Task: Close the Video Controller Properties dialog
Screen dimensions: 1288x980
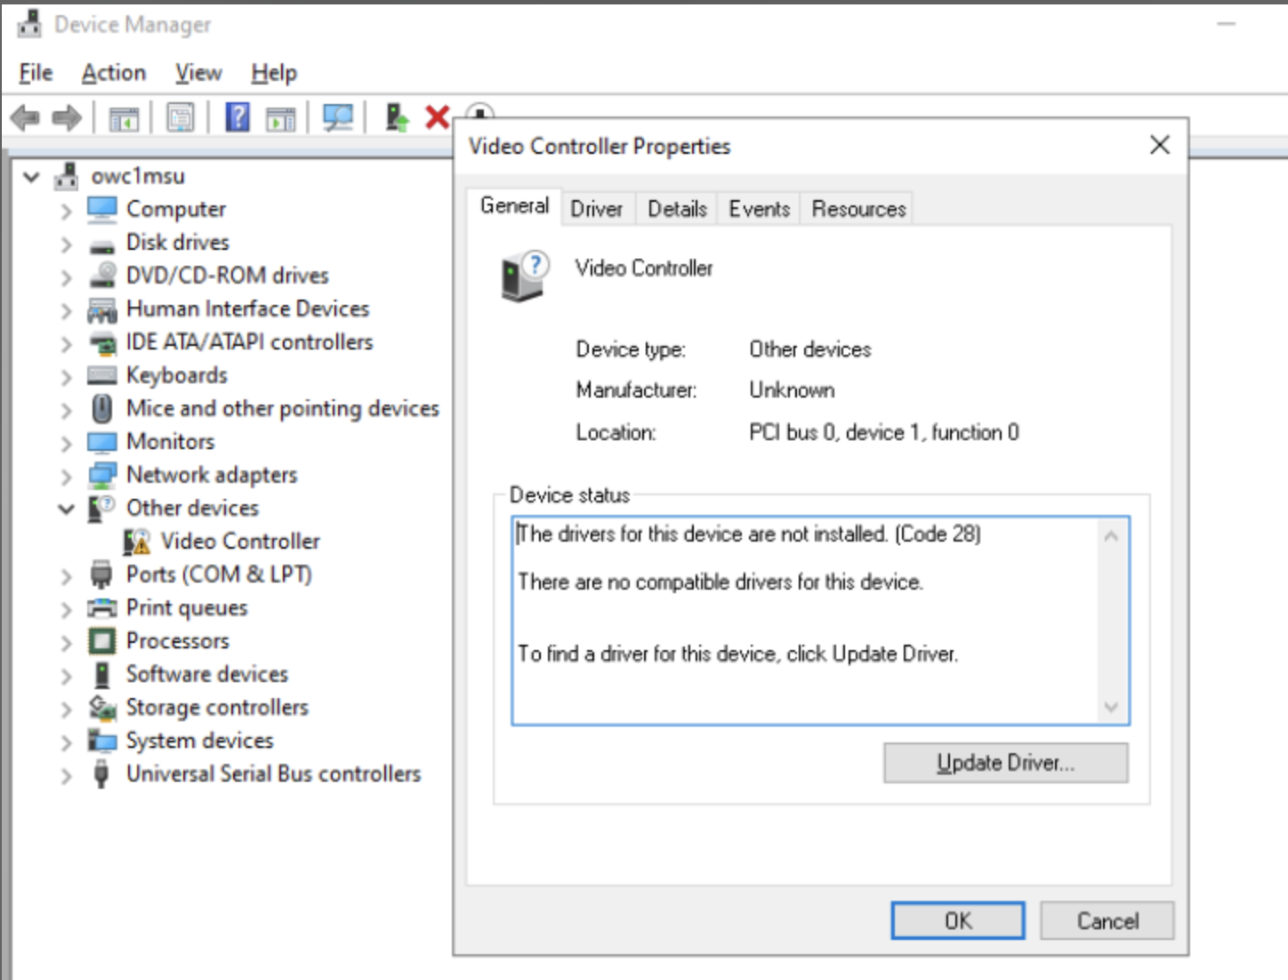Action: click(x=1159, y=145)
